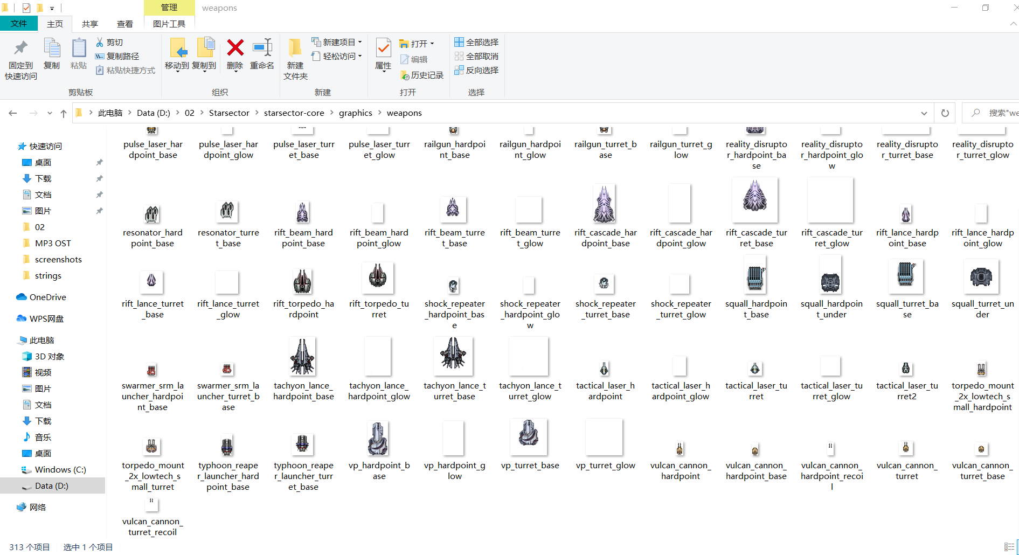Image resolution: width=1019 pixels, height=555 pixels.
Task: Navigate to starsector-core via breadcrumb
Action: [x=294, y=113]
